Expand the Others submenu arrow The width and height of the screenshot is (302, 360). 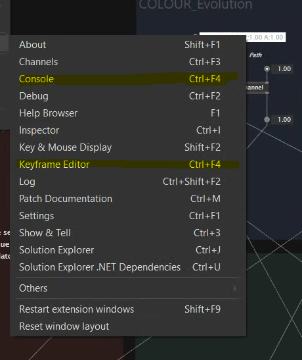click(234, 288)
